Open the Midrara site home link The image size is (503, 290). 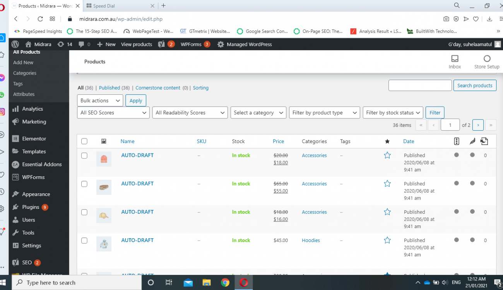pos(38,44)
